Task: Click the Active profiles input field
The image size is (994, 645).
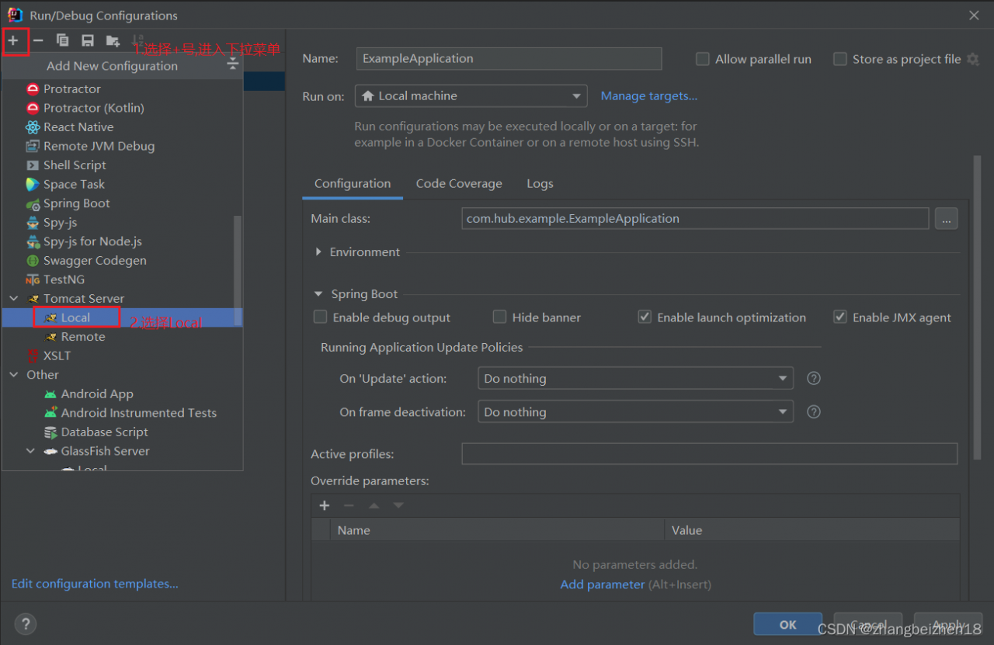Action: coord(710,454)
